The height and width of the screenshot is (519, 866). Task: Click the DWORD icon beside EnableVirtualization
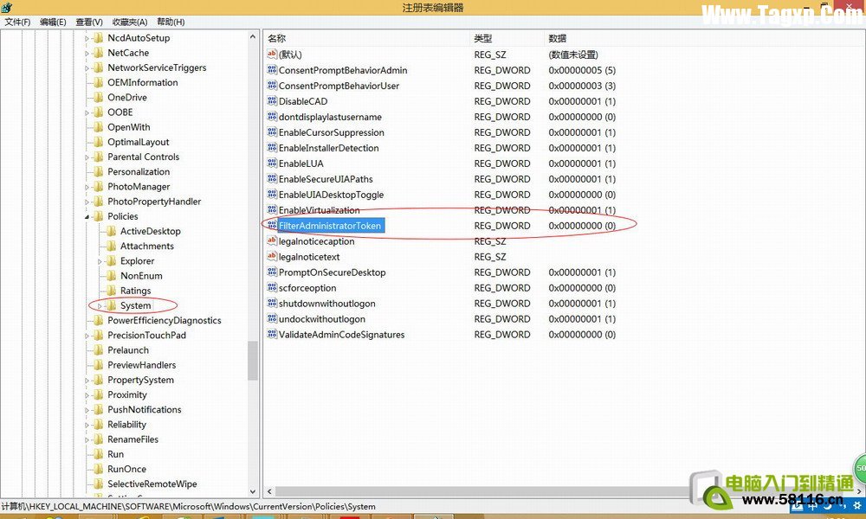(x=272, y=209)
